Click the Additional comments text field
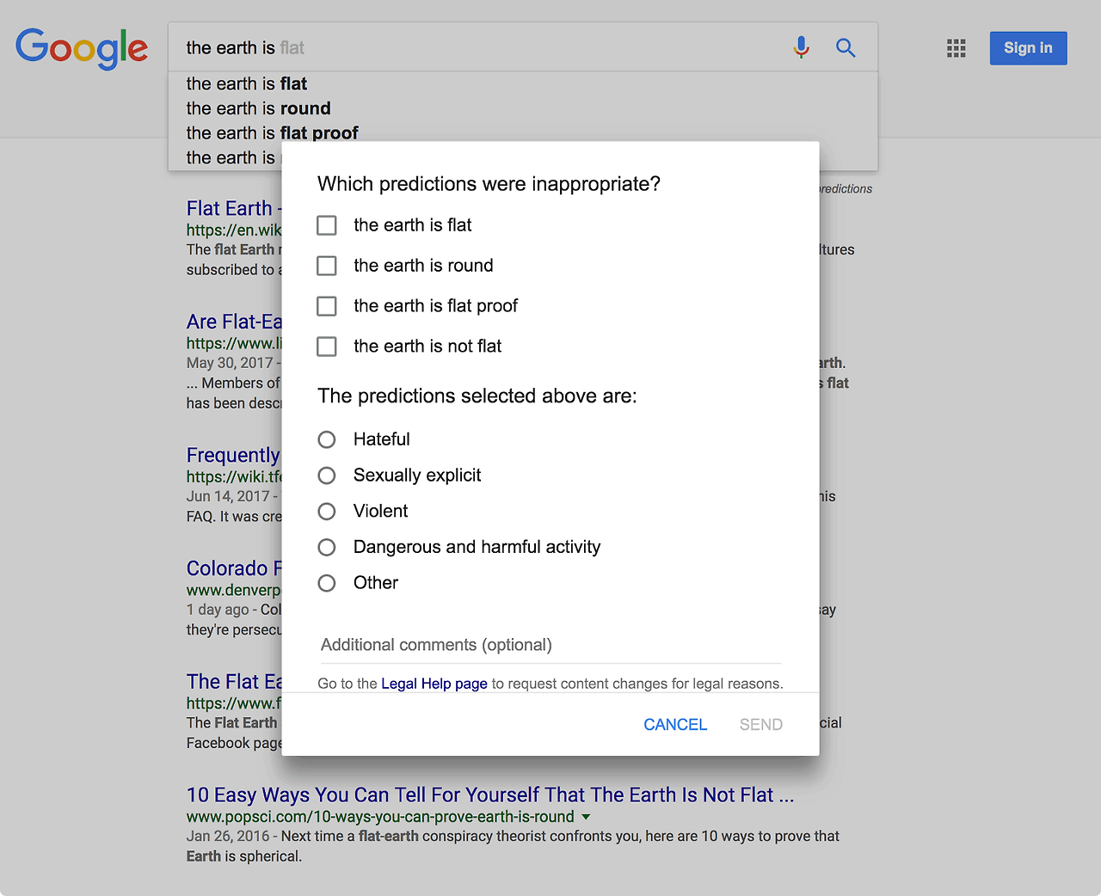 tap(550, 646)
